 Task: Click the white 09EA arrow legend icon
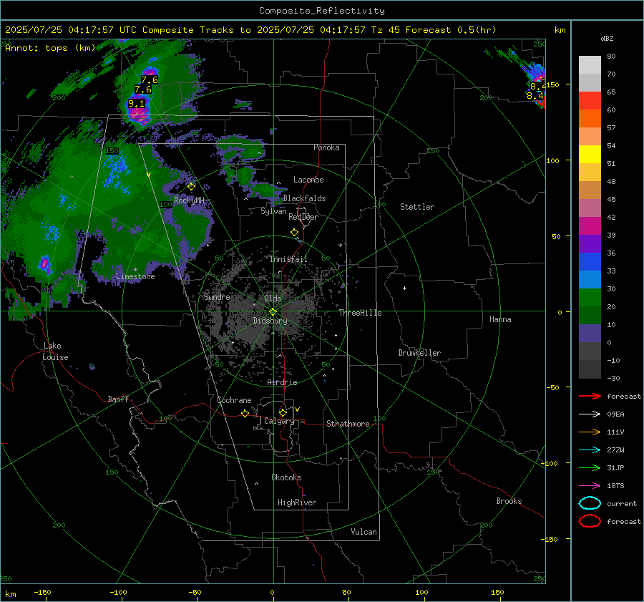(x=590, y=414)
